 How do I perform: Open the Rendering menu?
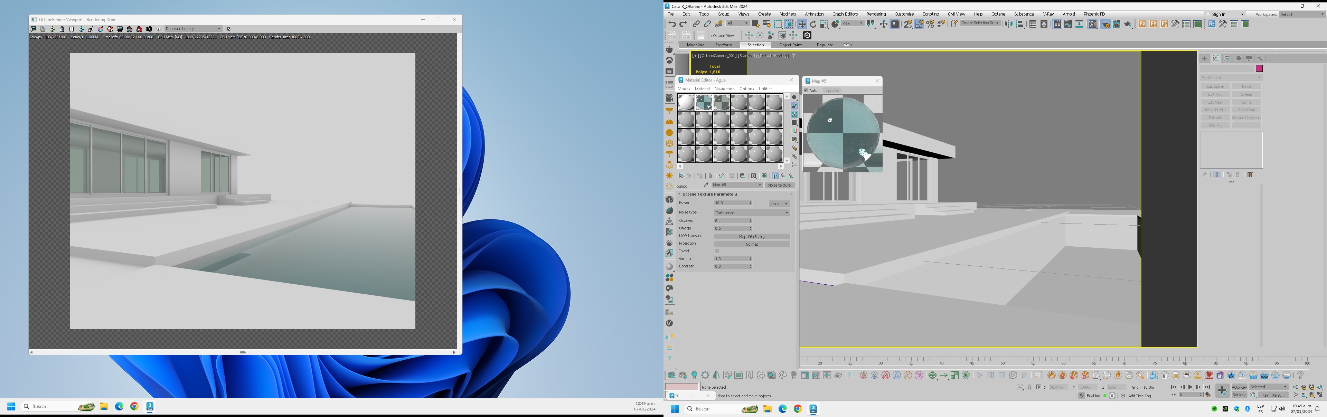876,14
